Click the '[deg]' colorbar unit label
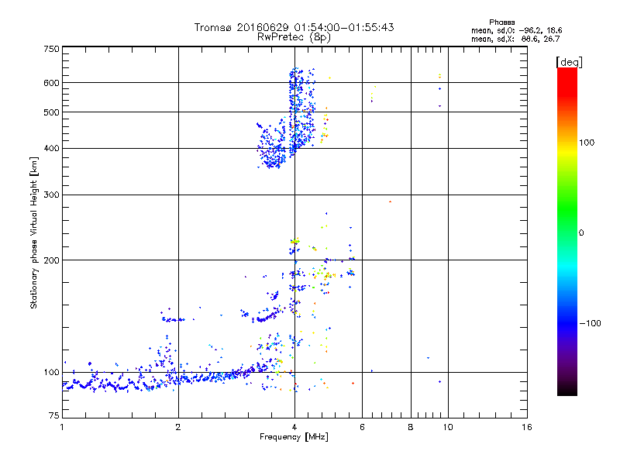Screen dimensions: 620x465 click(569, 62)
